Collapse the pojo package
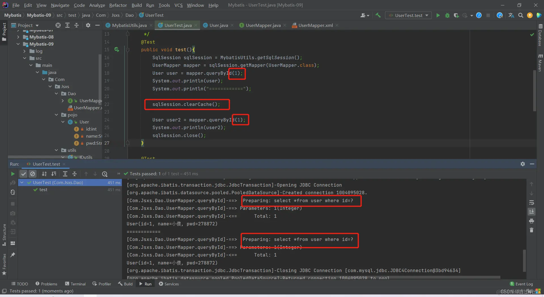Image resolution: width=544 pixels, height=297 pixels. point(56,115)
